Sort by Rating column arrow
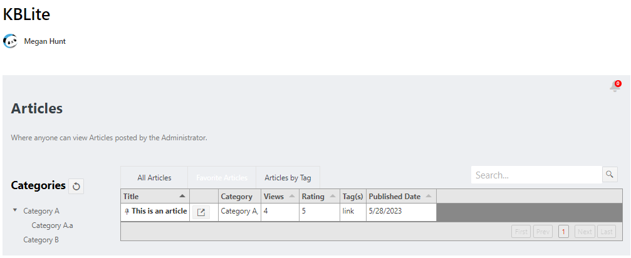Image resolution: width=631 pixels, height=258 pixels. (332, 197)
